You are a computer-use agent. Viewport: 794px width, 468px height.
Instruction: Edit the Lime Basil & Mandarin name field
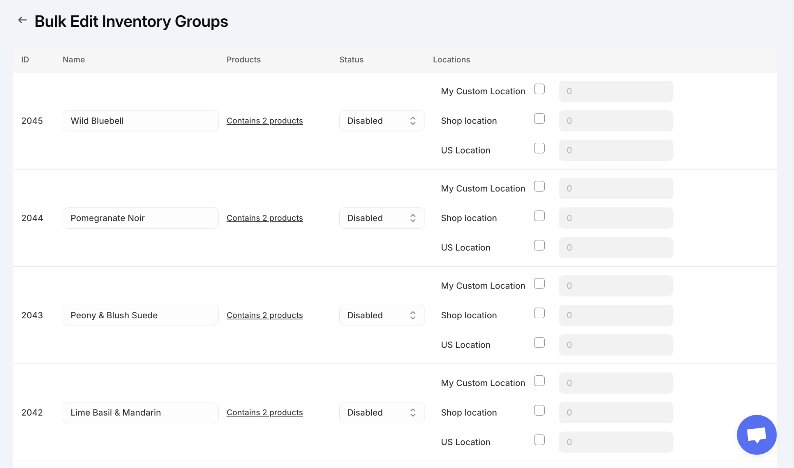click(x=141, y=413)
